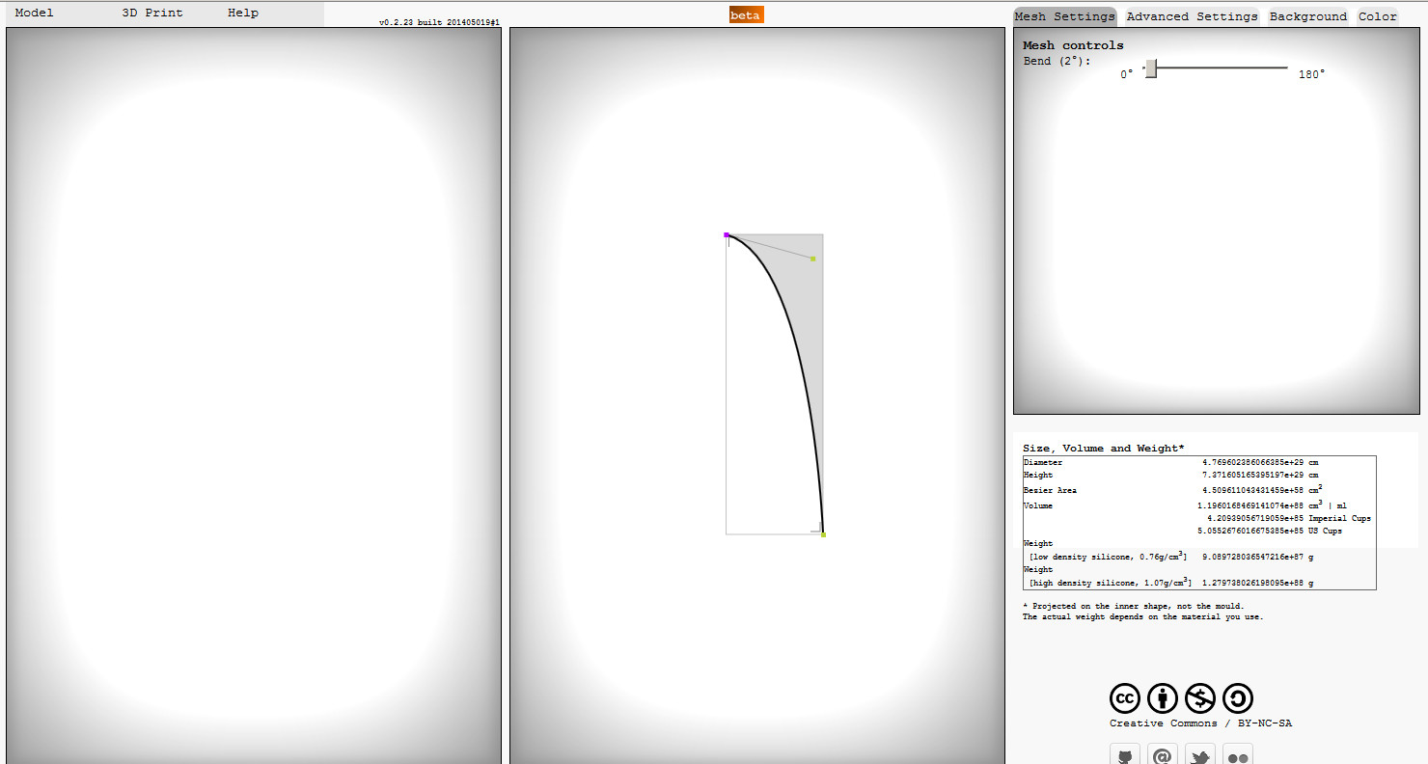Click the Creative Commons CC icon
Image resolution: width=1428 pixels, height=764 pixels.
pos(1125,698)
